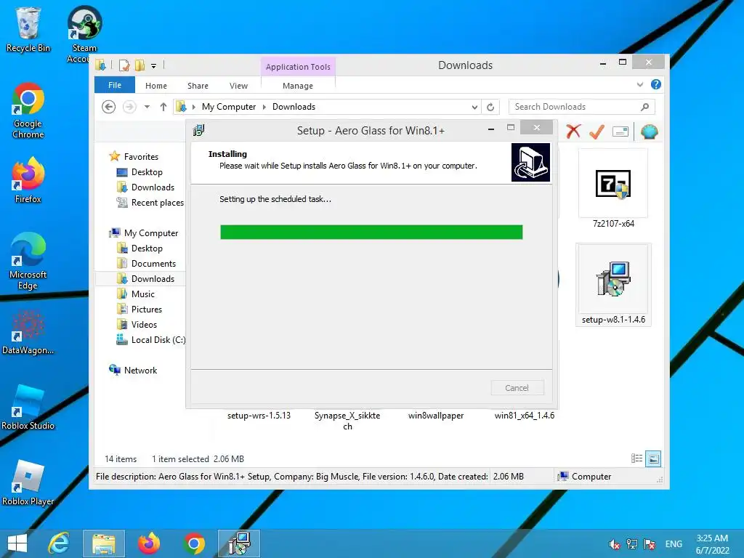Switch to the Aero Glass setup taskbar item
744x558 pixels.
[x=239, y=543]
